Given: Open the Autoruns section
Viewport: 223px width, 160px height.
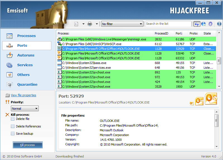Looking at the screenshot, I should pyautogui.click(x=26, y=55).
